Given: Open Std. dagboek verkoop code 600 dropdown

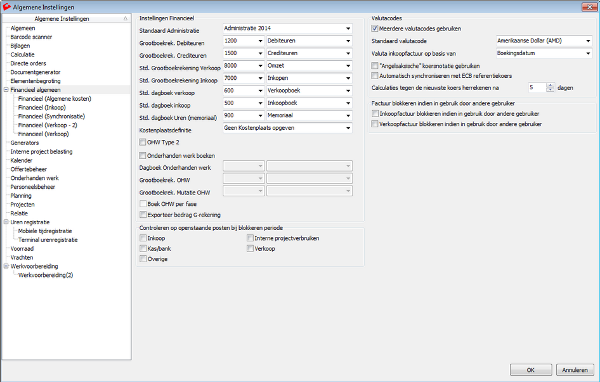Looking at the screenshot, I should tap(260, 91).
